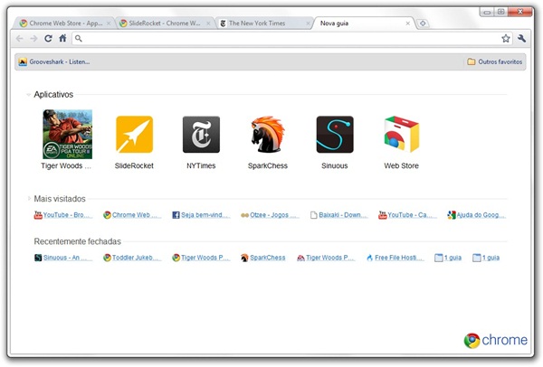
Task: Open the Otzee - Jogos link
Action: coord(270,215)
